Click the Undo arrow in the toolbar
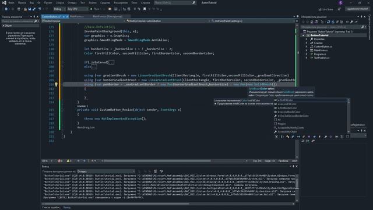The width and height of the screenshot is (373, 210). pos(40,9)
